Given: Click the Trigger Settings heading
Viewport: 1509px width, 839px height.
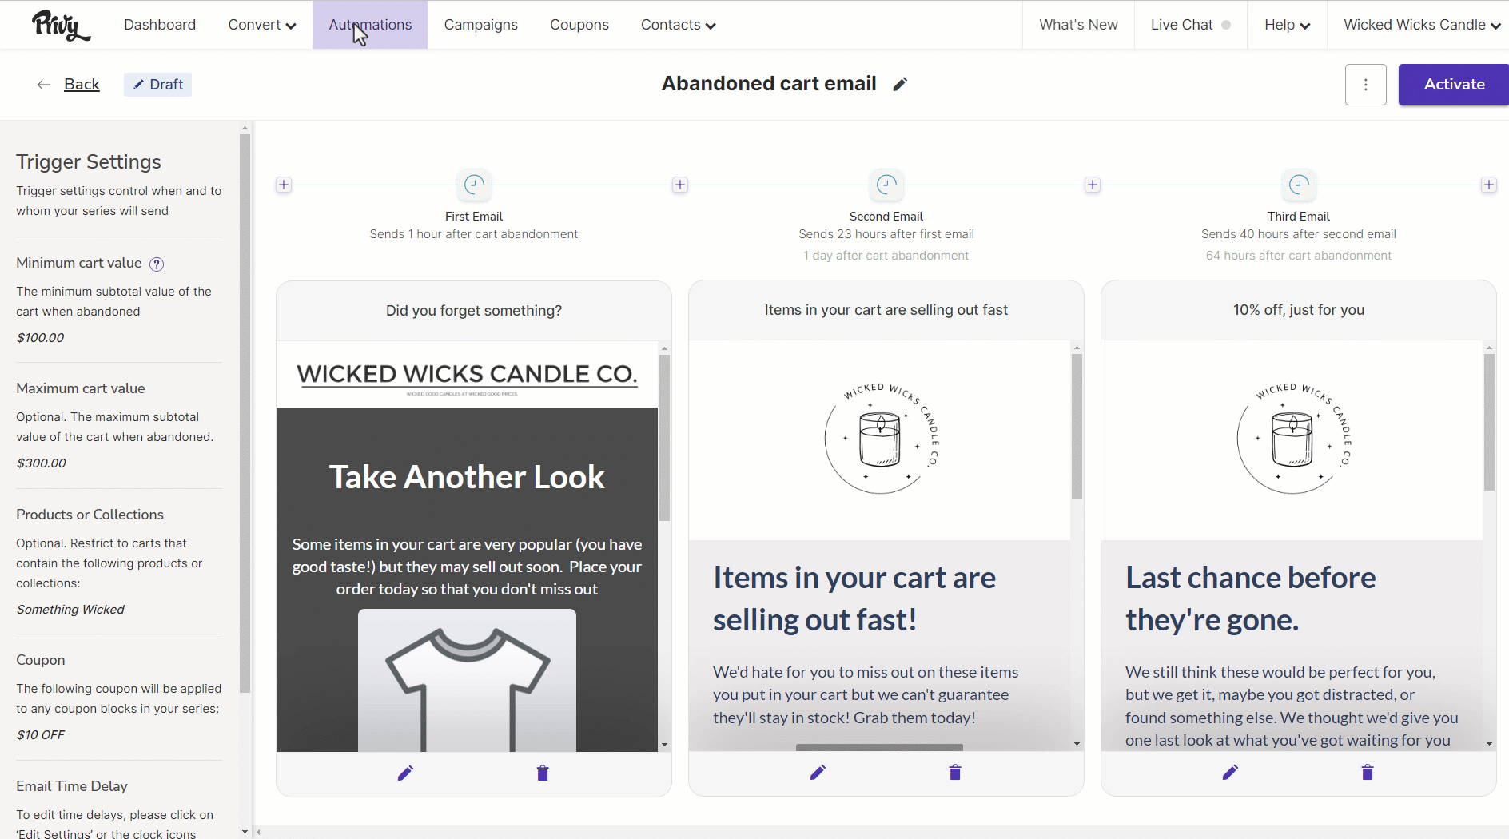Looking at the screenshot, I should pos(89,161).
